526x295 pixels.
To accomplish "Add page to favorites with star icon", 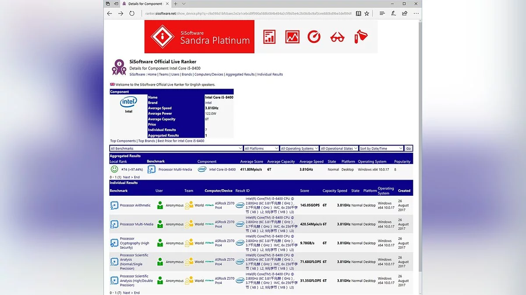I will [x=367, y=14].
